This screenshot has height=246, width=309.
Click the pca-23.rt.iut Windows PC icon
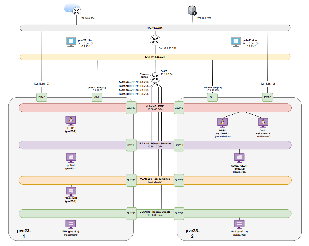click(x=71, y=41)
